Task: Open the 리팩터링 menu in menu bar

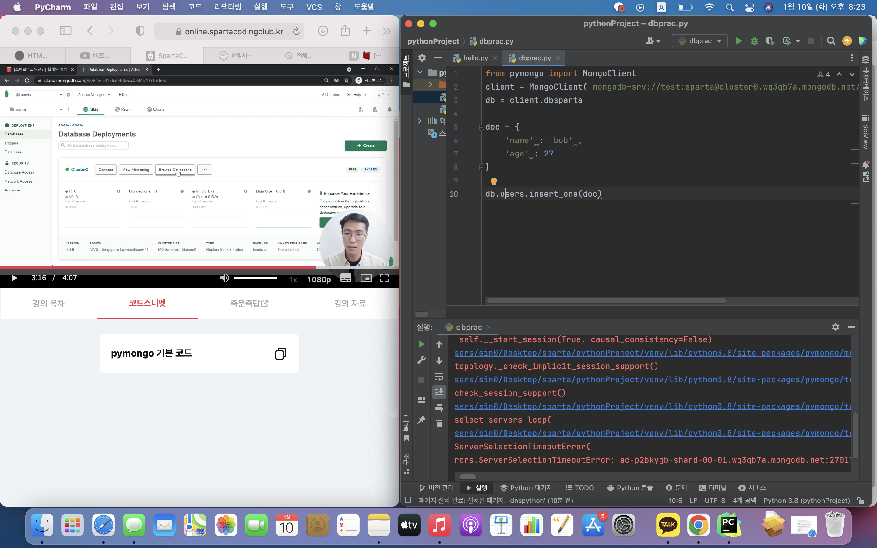Action: coord(227,7)
